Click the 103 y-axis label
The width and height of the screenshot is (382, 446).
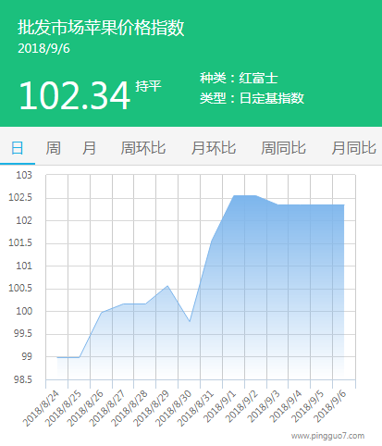[x=24, y=175]
